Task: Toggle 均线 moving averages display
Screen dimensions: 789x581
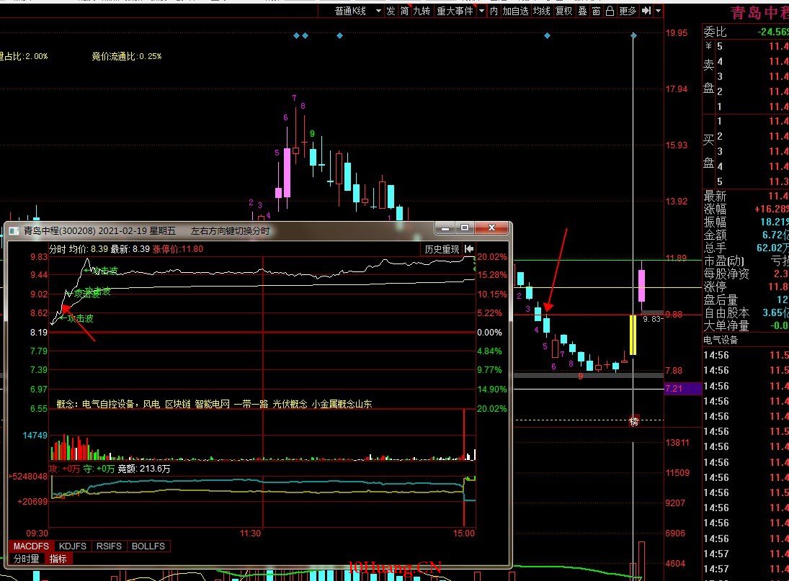Action: (x=542, y=11)
